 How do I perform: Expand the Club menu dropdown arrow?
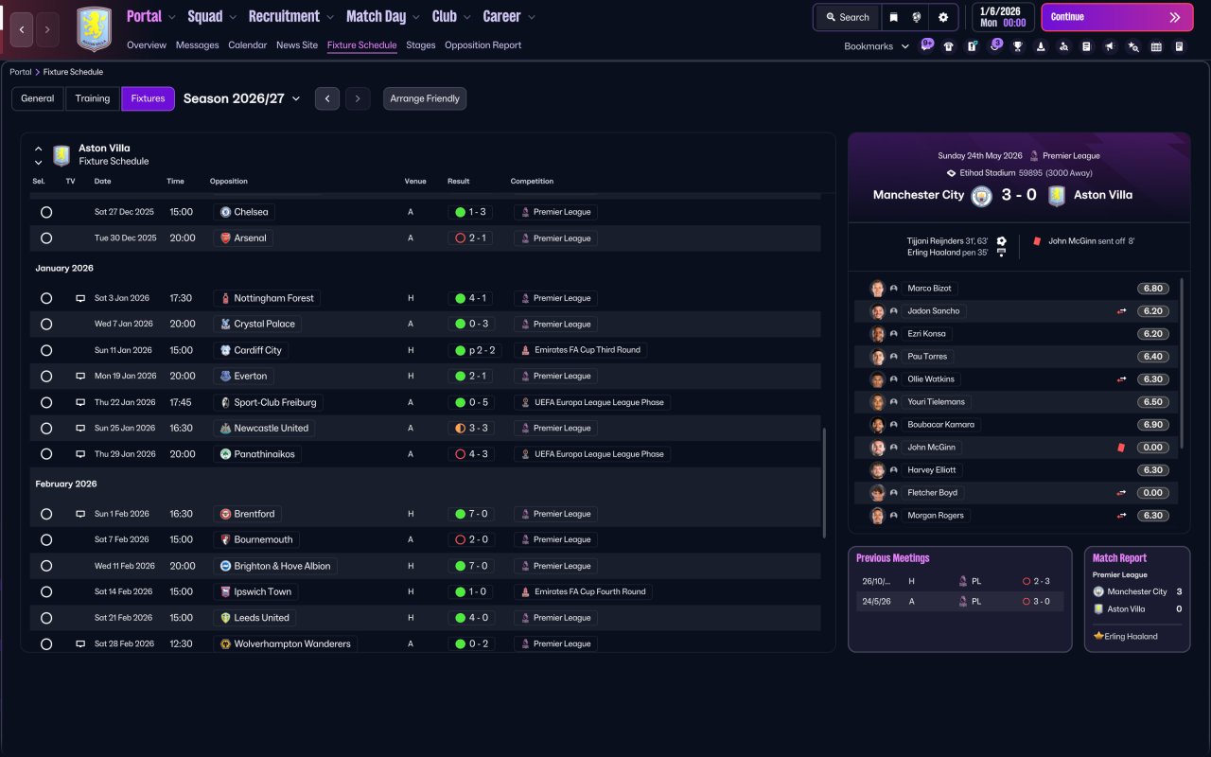(466, 17)
